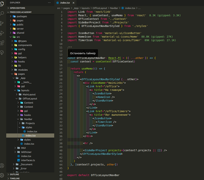The height and width of the screenshot is (180, 204).
Task: Click the 'src' breadcrumb segment
Action: 59,8
